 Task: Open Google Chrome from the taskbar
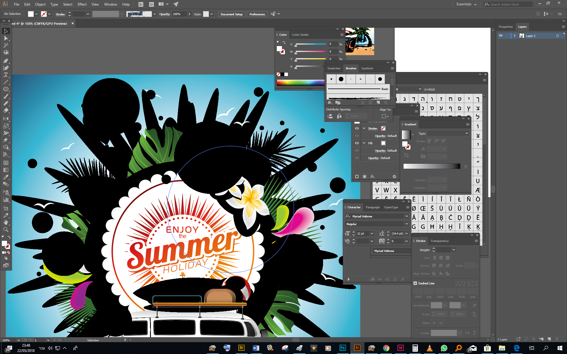click(386, 348)
